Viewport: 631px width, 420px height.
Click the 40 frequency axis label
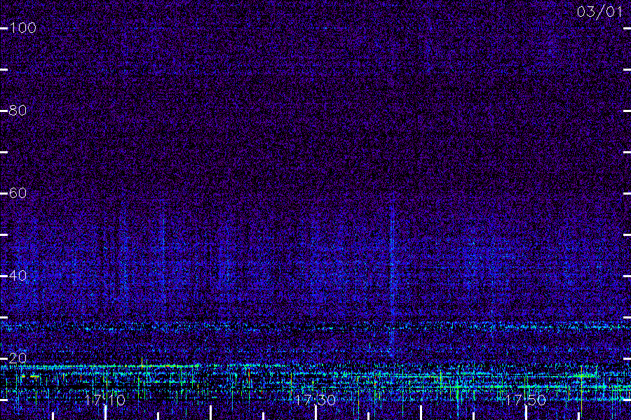point(18,276)
